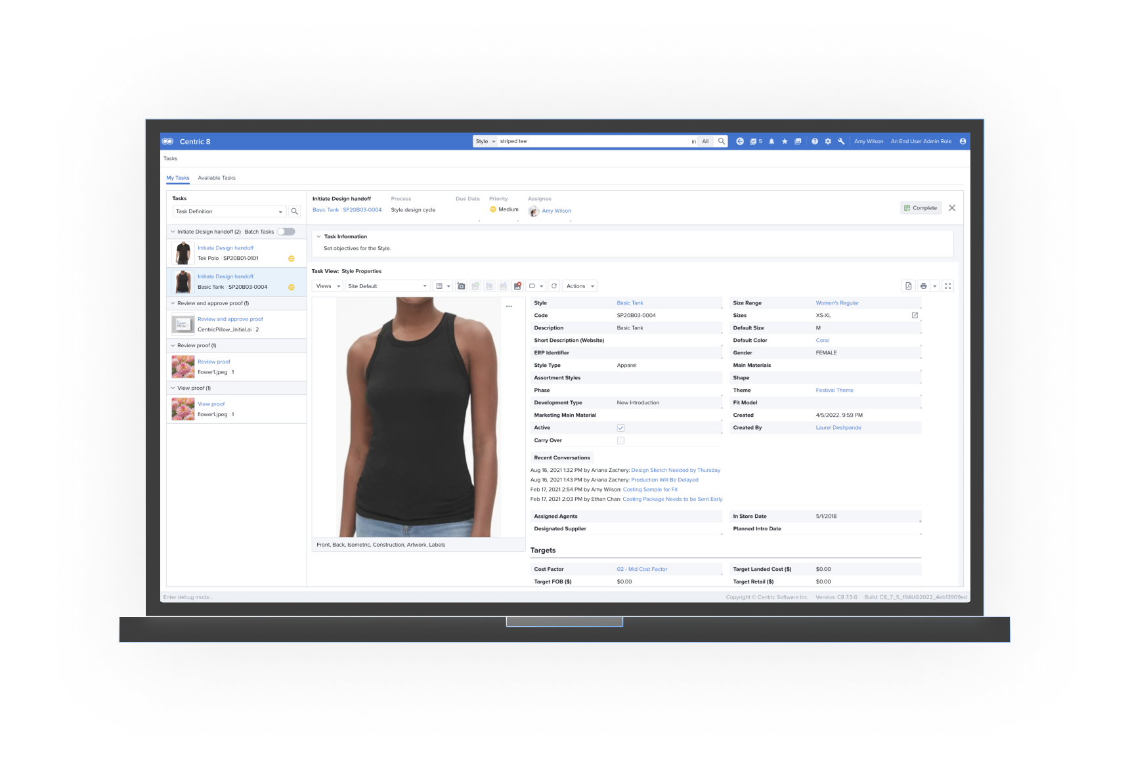Click the Complete button
Screen dimensions: 1128x760
[921, 208]
